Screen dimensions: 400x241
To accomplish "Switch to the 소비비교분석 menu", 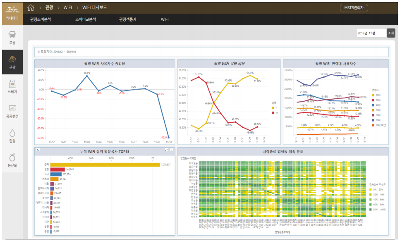I will pyautogui.click(x=86, y=19).
